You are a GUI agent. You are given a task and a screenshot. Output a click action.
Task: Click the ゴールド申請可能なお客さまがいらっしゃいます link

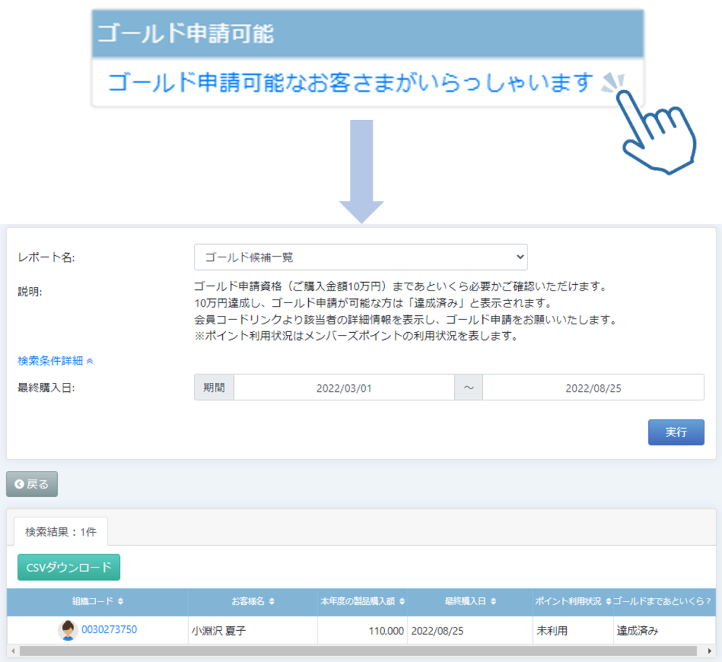(x=349, y=82)
